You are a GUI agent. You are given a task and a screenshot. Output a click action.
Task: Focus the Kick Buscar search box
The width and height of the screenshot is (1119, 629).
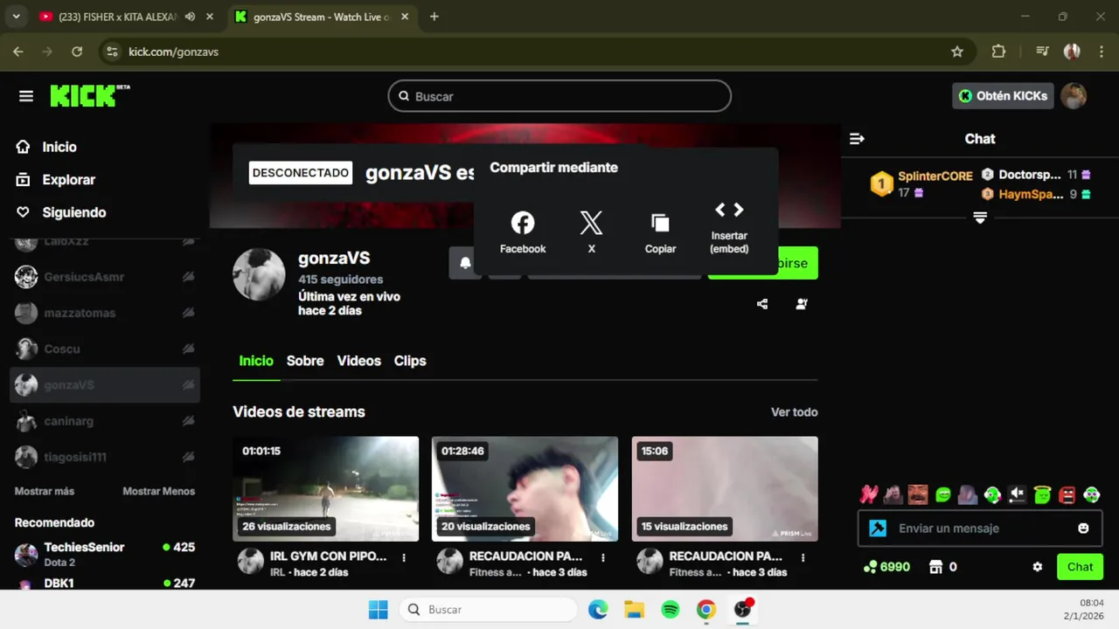[x=559, y=96]
